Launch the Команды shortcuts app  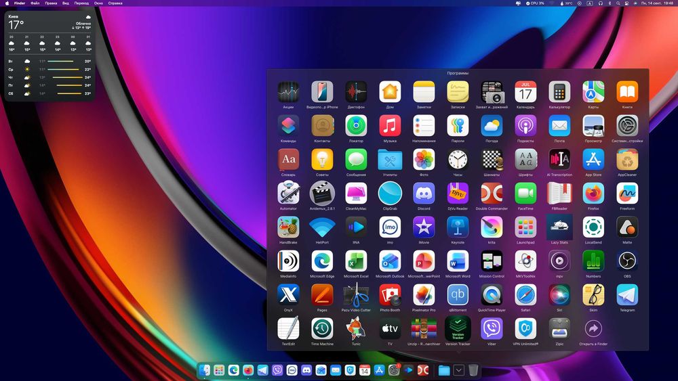click(x=288, y=126)
